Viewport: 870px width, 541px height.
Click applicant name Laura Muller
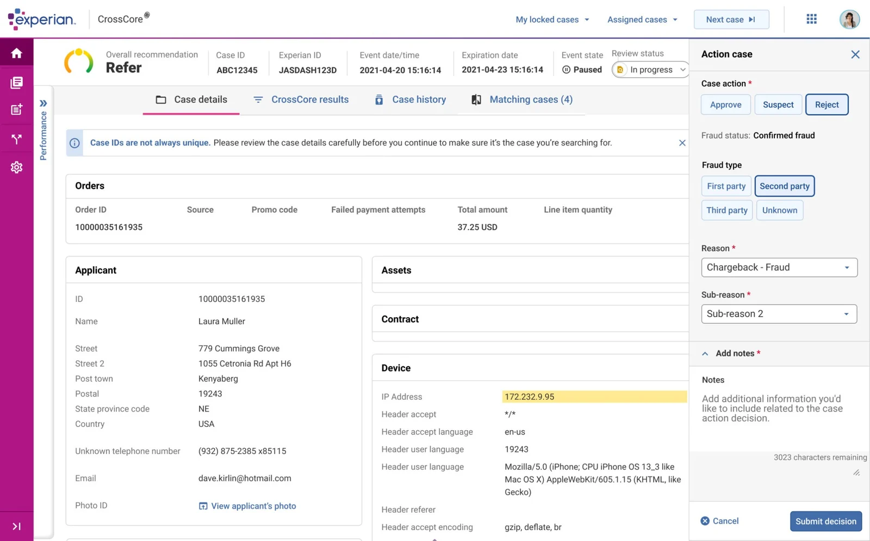click(222, 322)
